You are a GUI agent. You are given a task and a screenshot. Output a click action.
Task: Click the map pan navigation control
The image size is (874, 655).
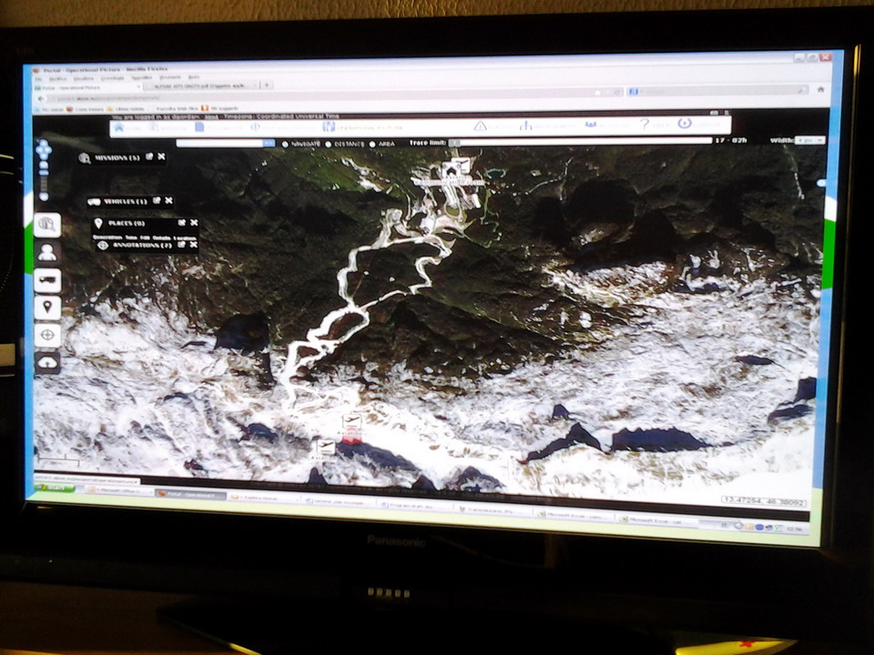tap(44, 150)
